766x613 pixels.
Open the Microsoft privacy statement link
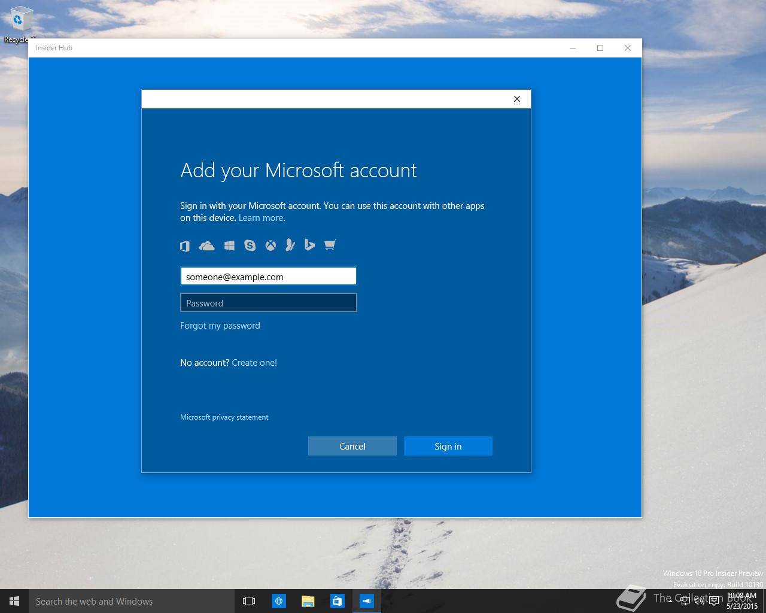click(x=224, y=417)
